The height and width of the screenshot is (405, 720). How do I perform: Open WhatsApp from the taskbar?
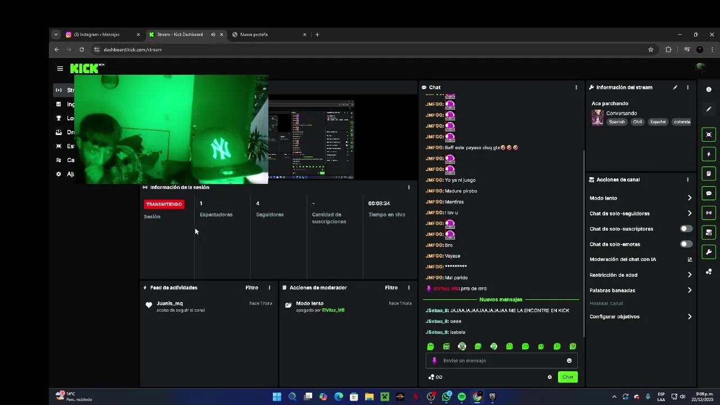pyautogui.click(x=447, y=397)
